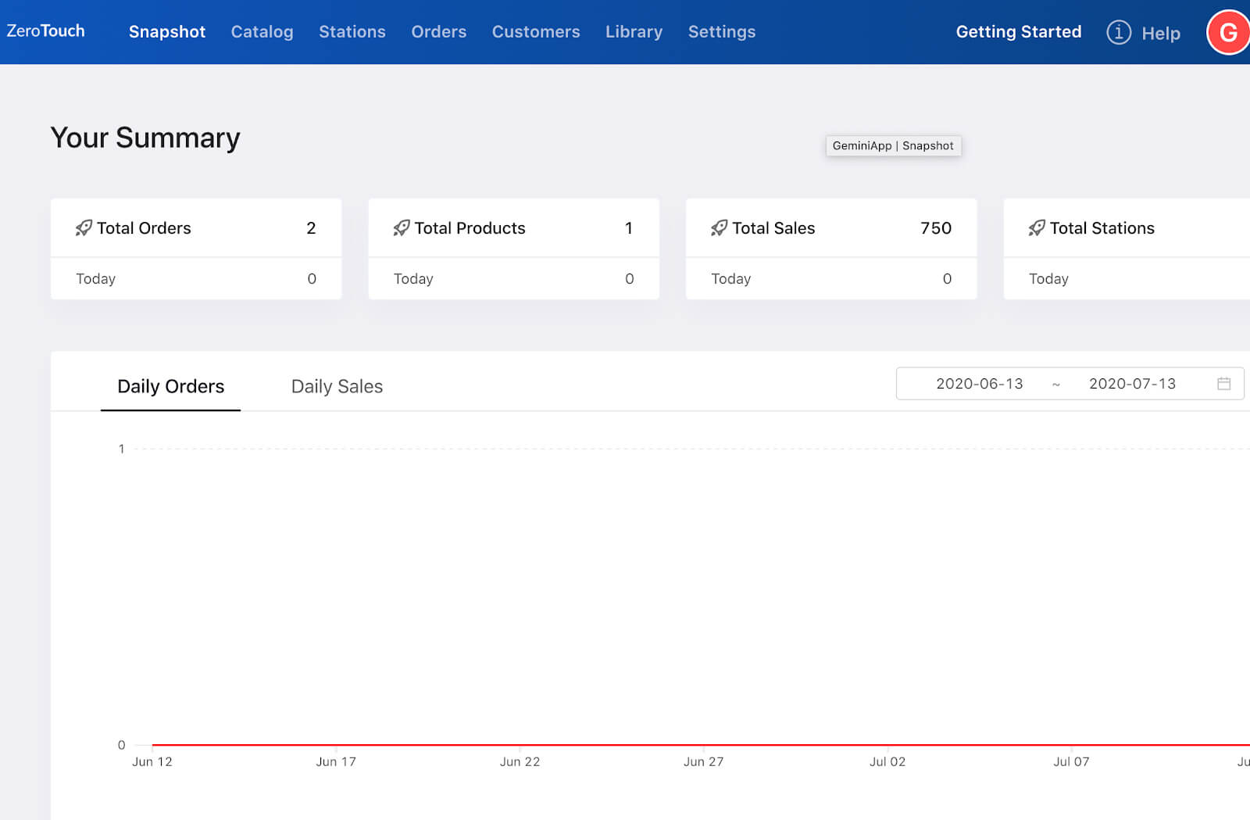
Task: Click the rocket icon beside Total Products
Action: [x=402, y=227]
